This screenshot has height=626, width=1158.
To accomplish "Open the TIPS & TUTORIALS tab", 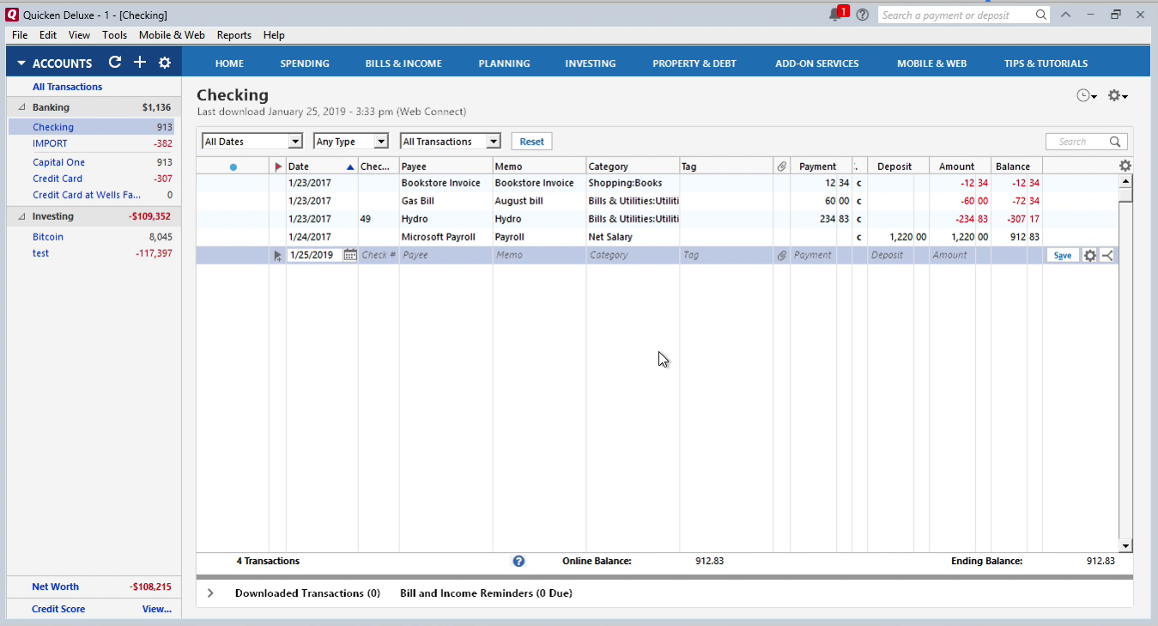I will (1046, 64).
